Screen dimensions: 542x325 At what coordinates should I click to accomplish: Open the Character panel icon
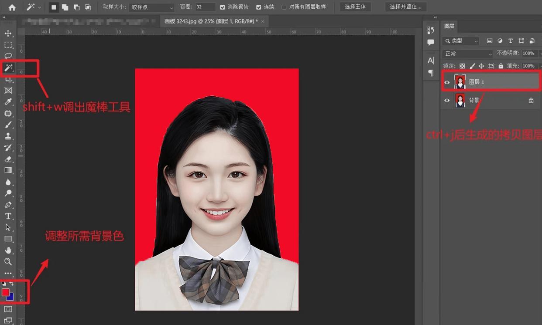431,61
